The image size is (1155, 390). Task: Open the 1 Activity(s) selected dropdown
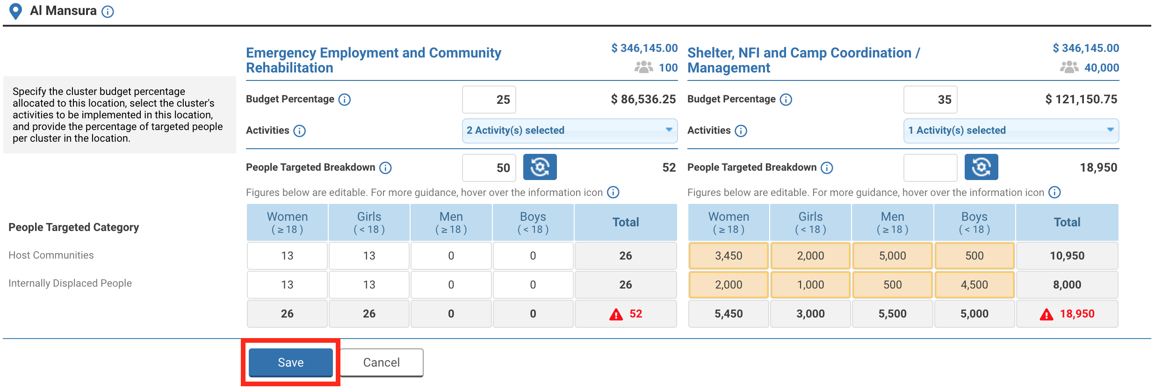click(x=1011, y=130)
